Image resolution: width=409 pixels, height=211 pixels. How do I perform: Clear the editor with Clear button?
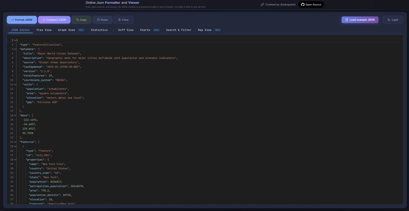point(123,20)
